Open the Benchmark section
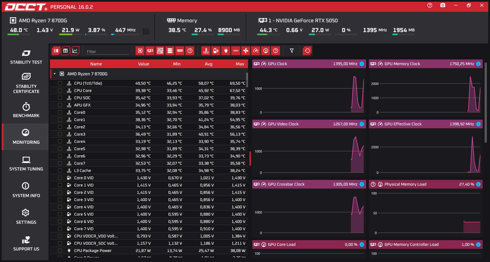The width and height of the screenshot is (490, 262). point(26,110)
